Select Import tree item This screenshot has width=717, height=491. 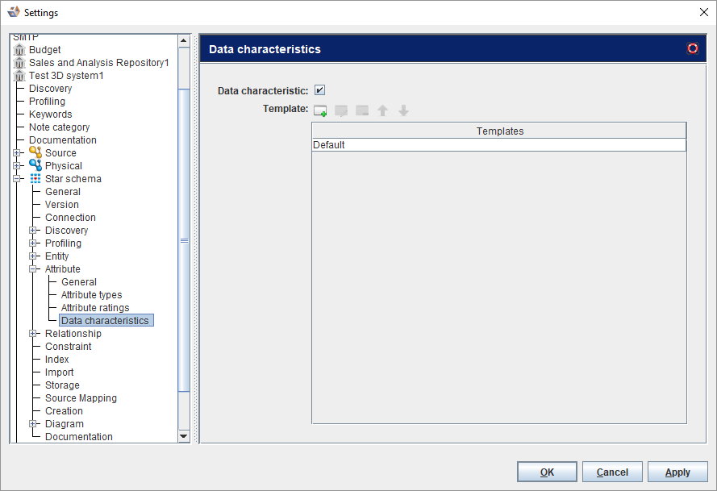coord(59,372)
